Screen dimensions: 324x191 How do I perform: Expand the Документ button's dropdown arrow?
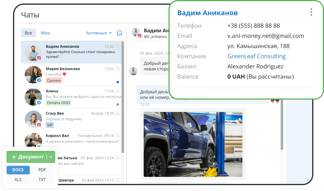[x=51, y=157]
